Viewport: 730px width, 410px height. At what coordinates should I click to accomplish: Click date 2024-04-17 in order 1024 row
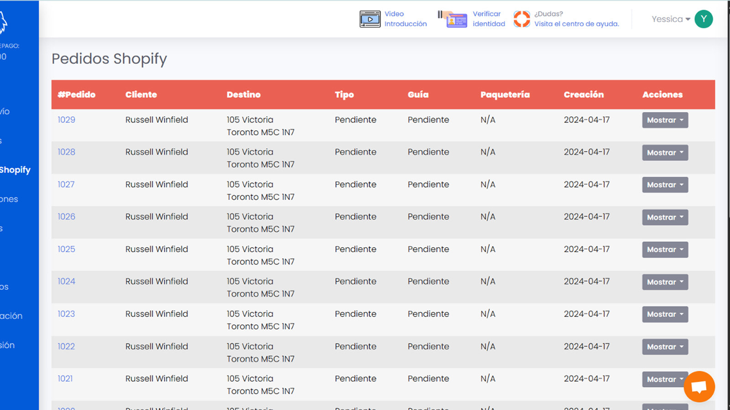[x=587, y=282]
